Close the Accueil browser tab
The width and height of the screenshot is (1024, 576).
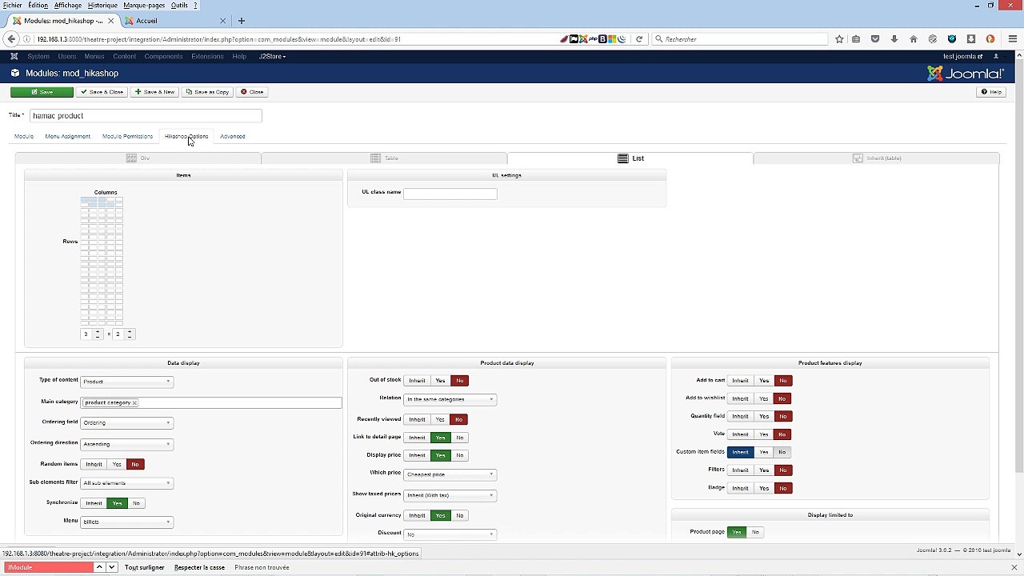(x=222, y=21)
